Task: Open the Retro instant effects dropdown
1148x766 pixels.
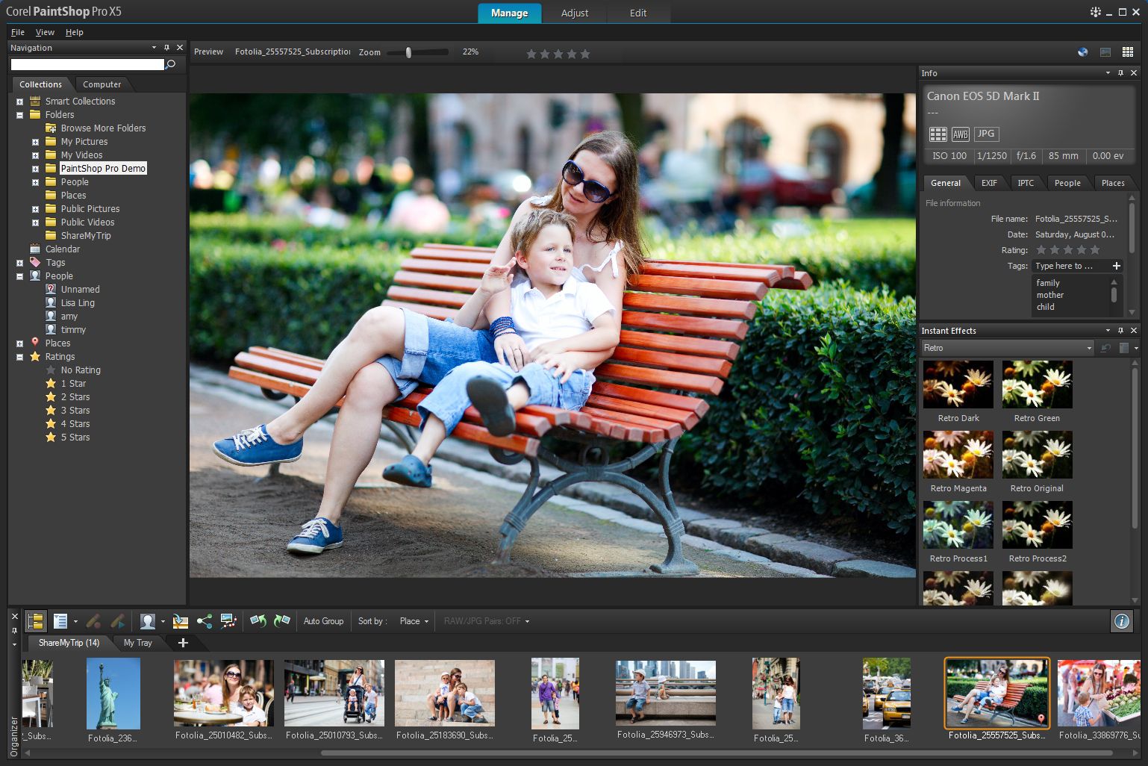Action: pyautogui.click(x=1088, y=348)
